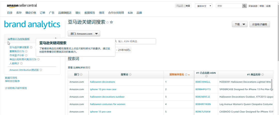
Task: Click the star favorite icon beside page title
Action: [111, 22]
